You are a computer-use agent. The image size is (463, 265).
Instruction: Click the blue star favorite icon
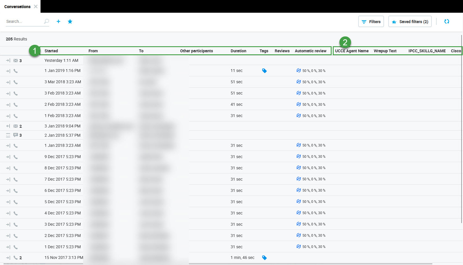click(70, 21)
